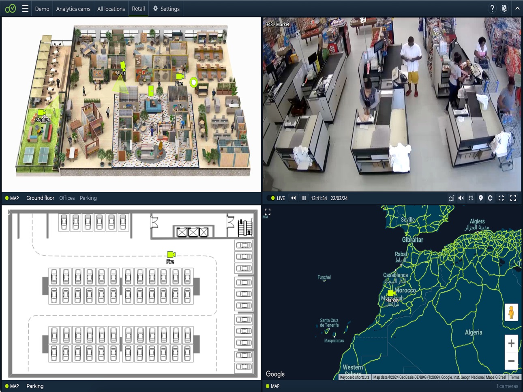Click the Market camera marker near Marrakesh
Viewport: 523px width, 392px height.
click(x=391, y=293)
